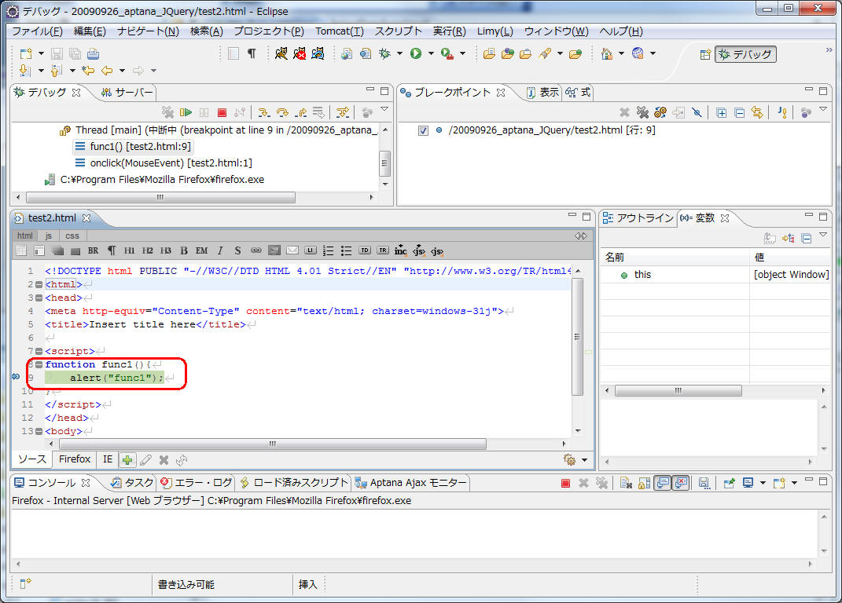Screen dimensions: 842x603
Task: Open the Tomcat(T) menu
Action: (339, 31)
